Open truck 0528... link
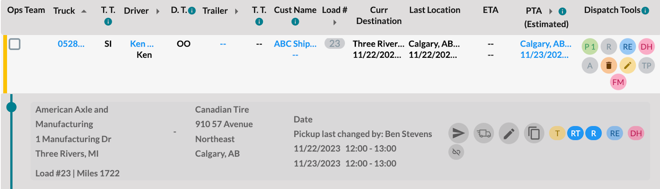The height and width of the screenshot is (189, 660). click(71, 44)
